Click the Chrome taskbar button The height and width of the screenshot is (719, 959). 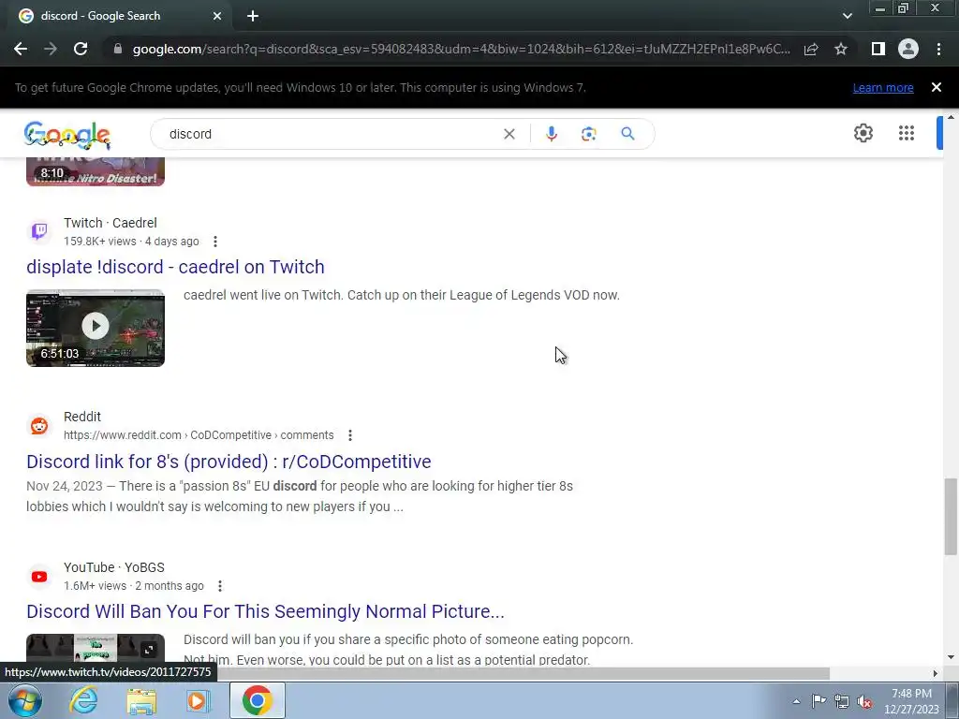point(257,700)
